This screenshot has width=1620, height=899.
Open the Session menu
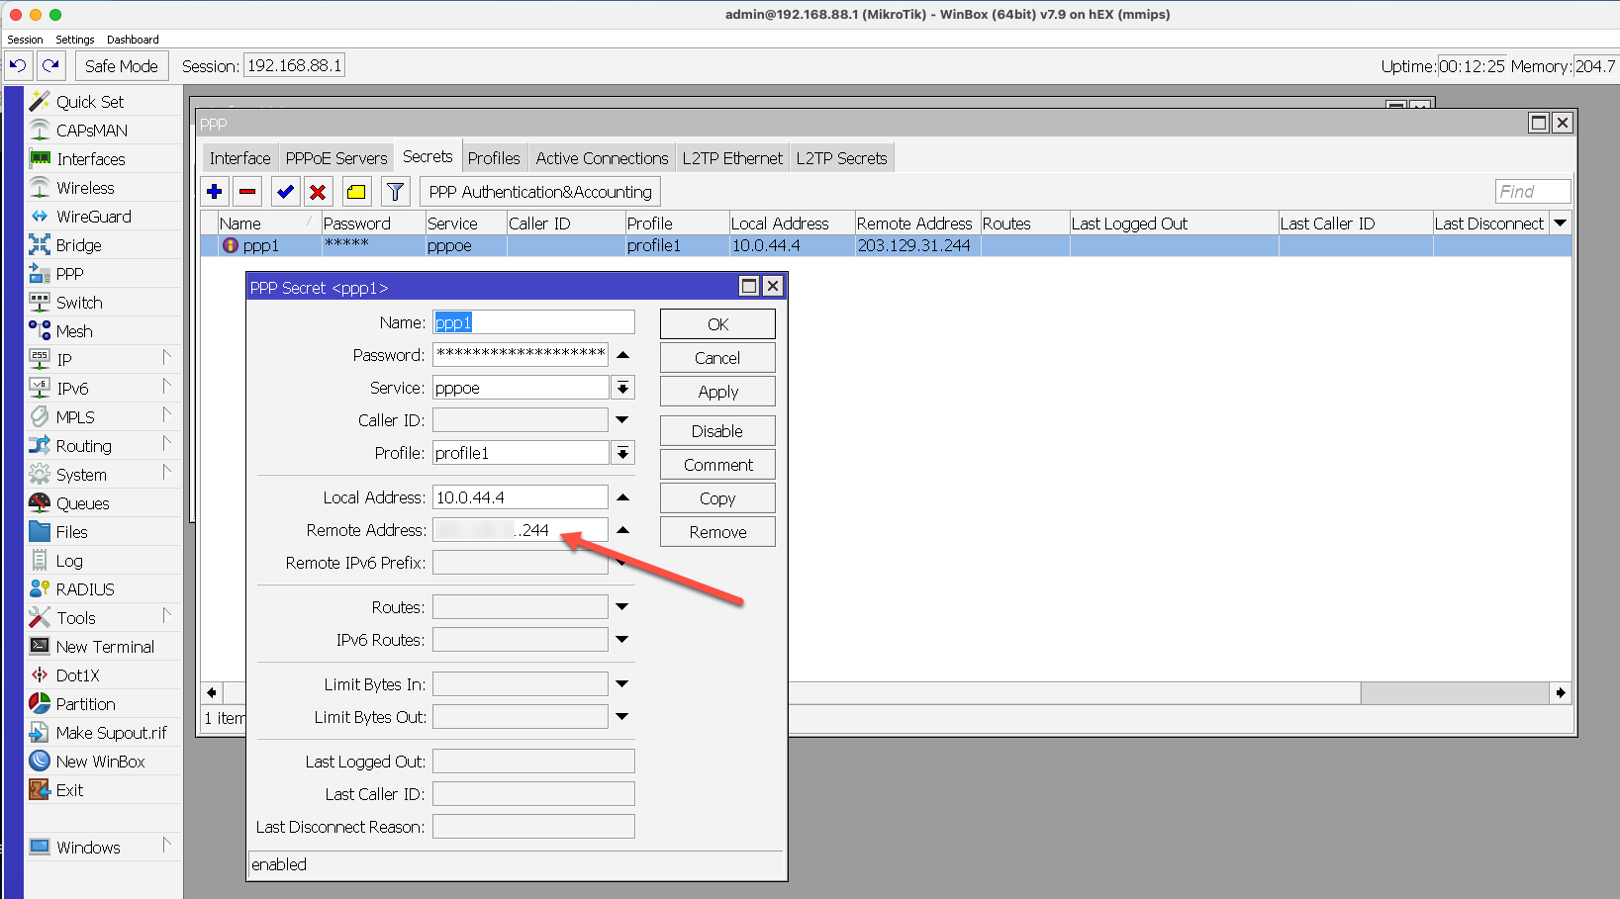pos(25,40)
